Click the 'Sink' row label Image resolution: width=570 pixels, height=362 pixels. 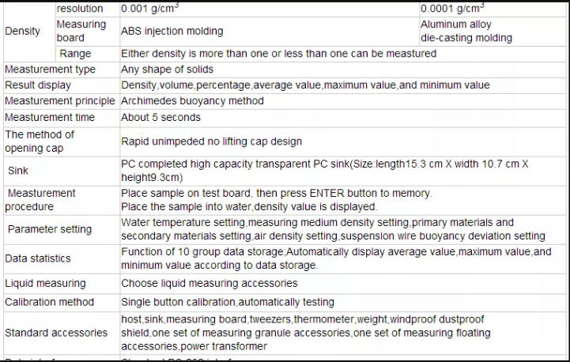[17, 171]
